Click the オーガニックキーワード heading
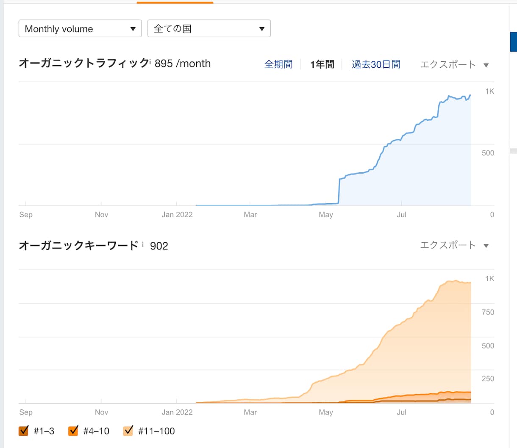517x448 pixels. tap(78, 246)
